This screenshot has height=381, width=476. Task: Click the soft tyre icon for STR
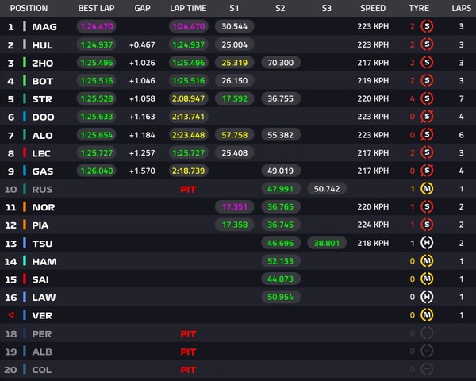point(427,99)
